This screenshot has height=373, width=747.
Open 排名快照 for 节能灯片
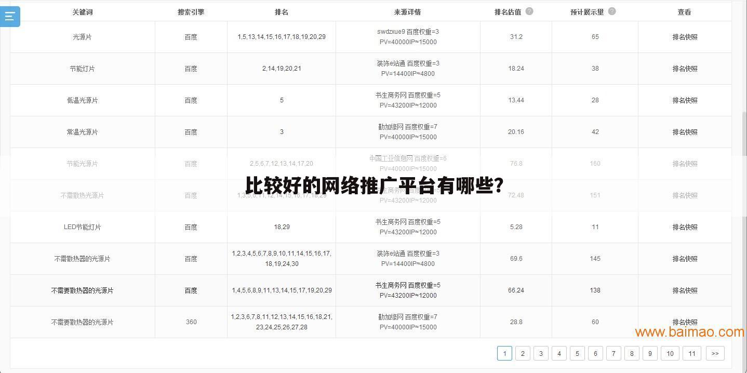[x=685, y=68]
